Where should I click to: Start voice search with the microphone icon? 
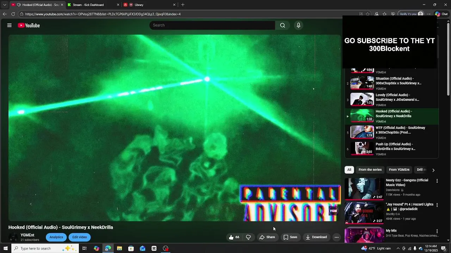click(x=298, y=25)
